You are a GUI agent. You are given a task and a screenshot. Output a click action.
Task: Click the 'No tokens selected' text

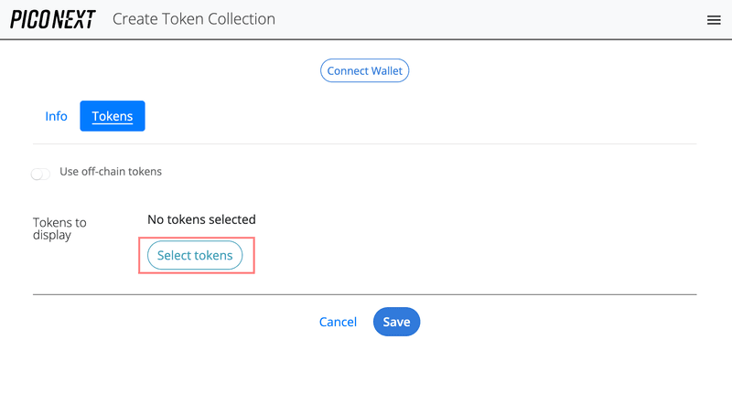[x=201, y=219]
